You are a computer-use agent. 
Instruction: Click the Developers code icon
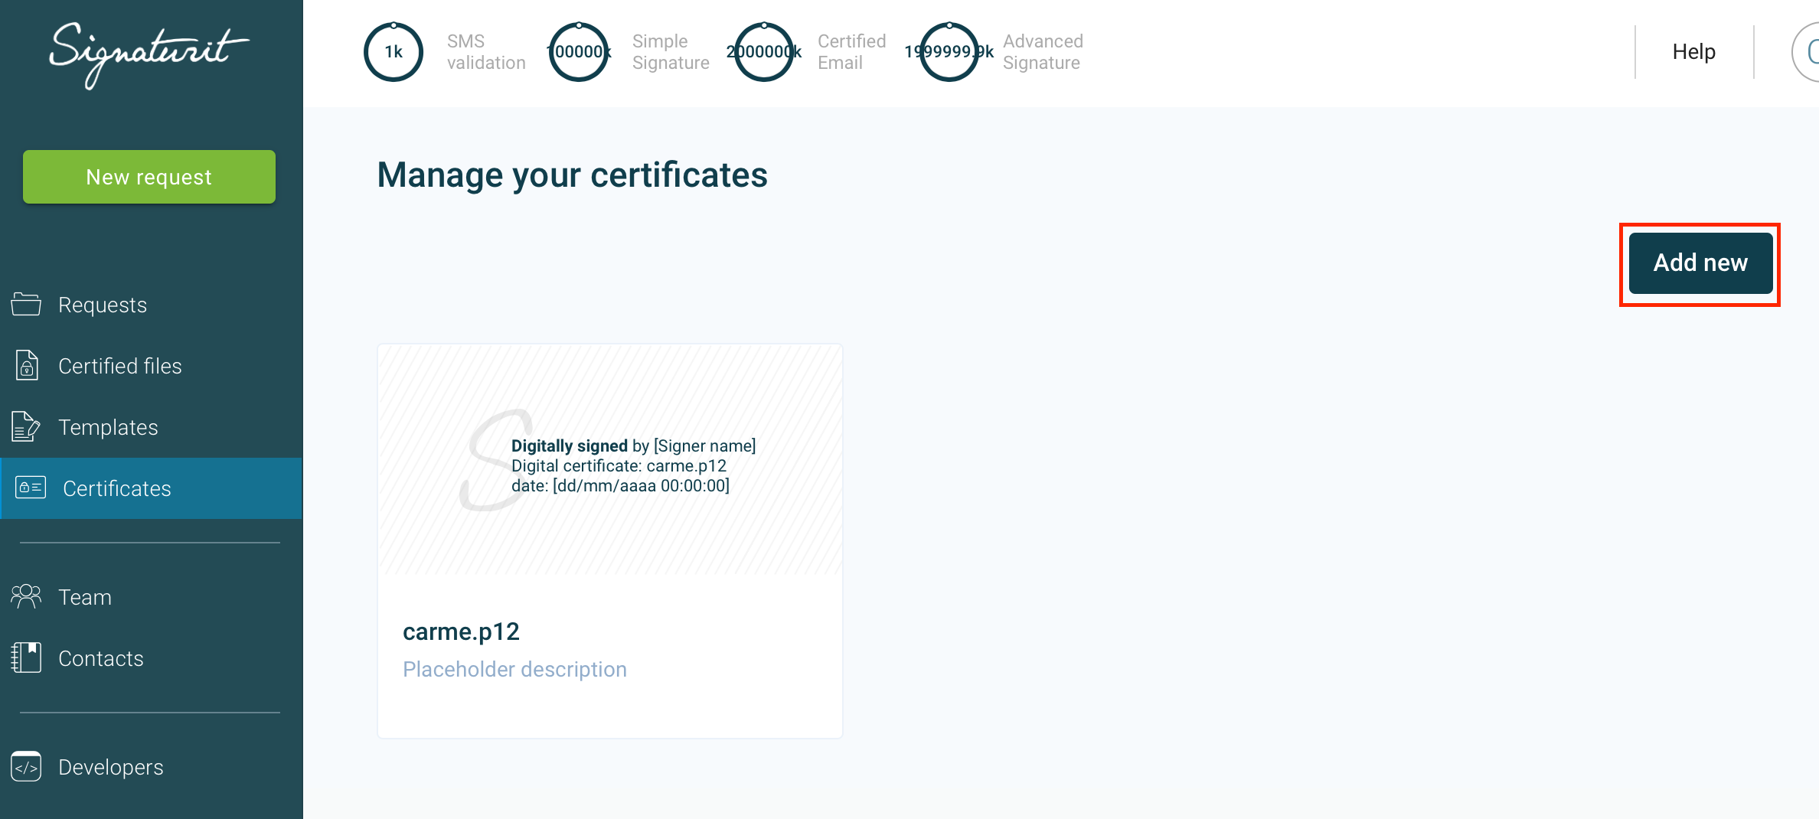[26, 767]
